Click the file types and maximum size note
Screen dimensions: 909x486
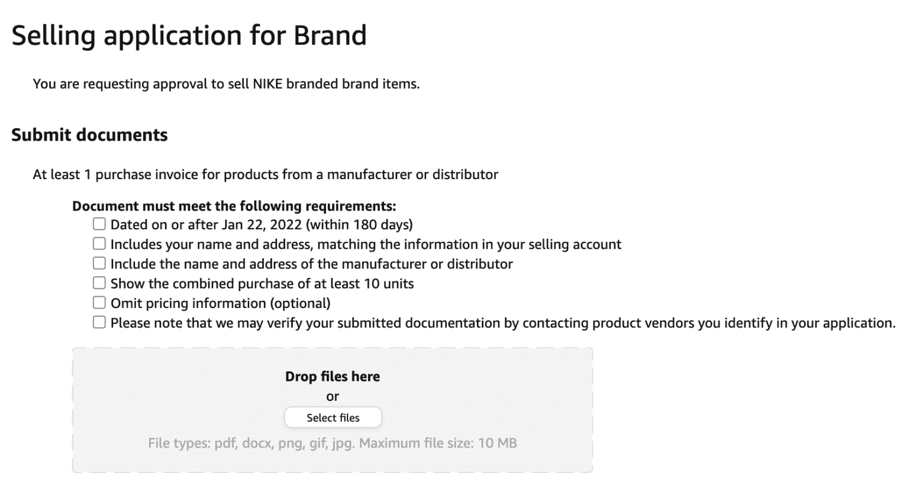click(x=333, y=443)
